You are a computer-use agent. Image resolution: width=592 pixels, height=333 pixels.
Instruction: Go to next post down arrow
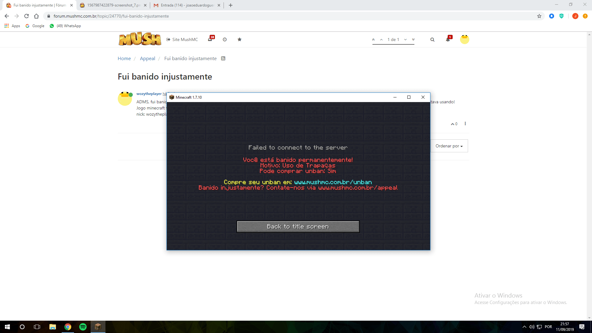click(405, 39)
